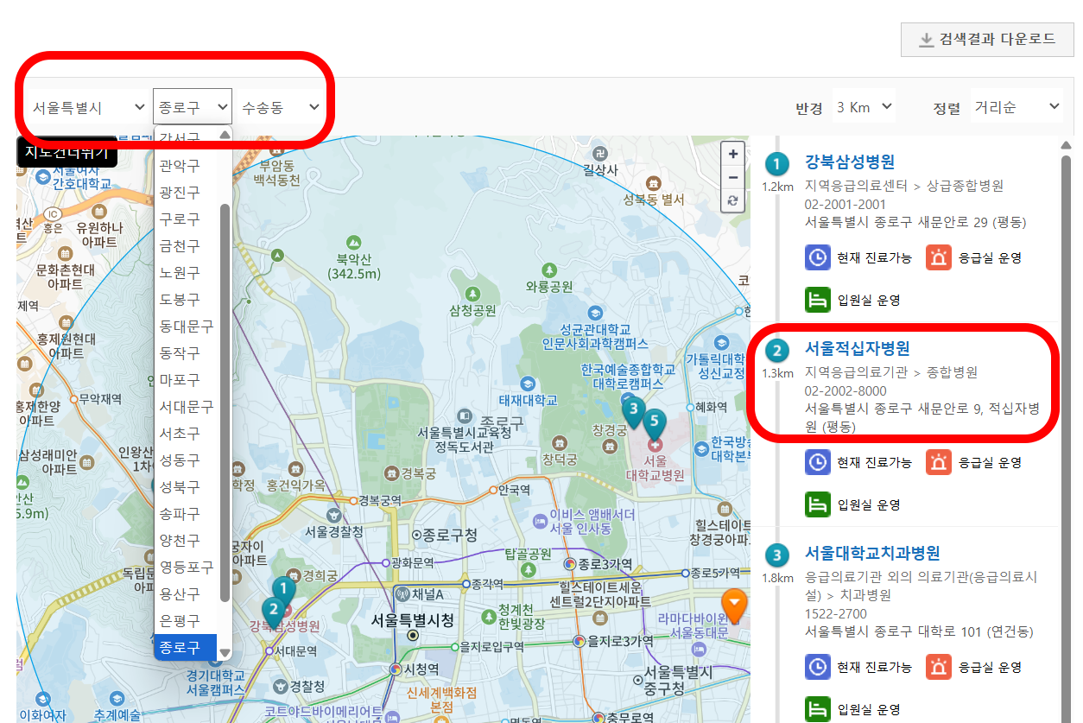Choose 서대문구 district option

pyautogui.click(x=187, y=406)
